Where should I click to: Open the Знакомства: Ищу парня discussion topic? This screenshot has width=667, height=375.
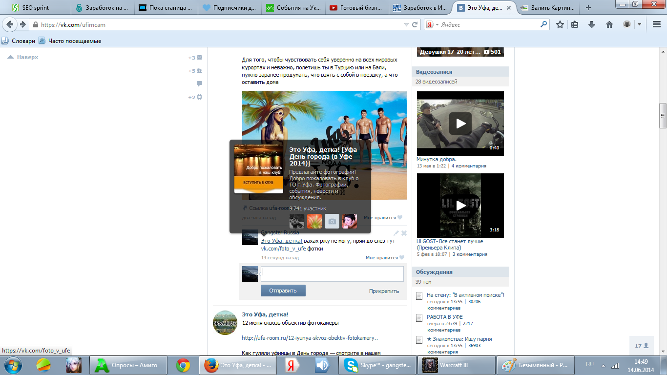pyautogui.click(x=459, y=339)
